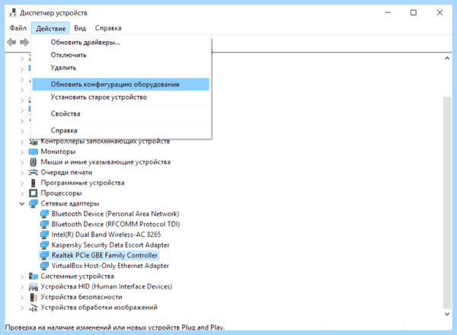Click the Контроллеры запоминающих устройств icon
The height and width of the screenshot is (335, 457).
pyautogui.click(x=34, y=142)
